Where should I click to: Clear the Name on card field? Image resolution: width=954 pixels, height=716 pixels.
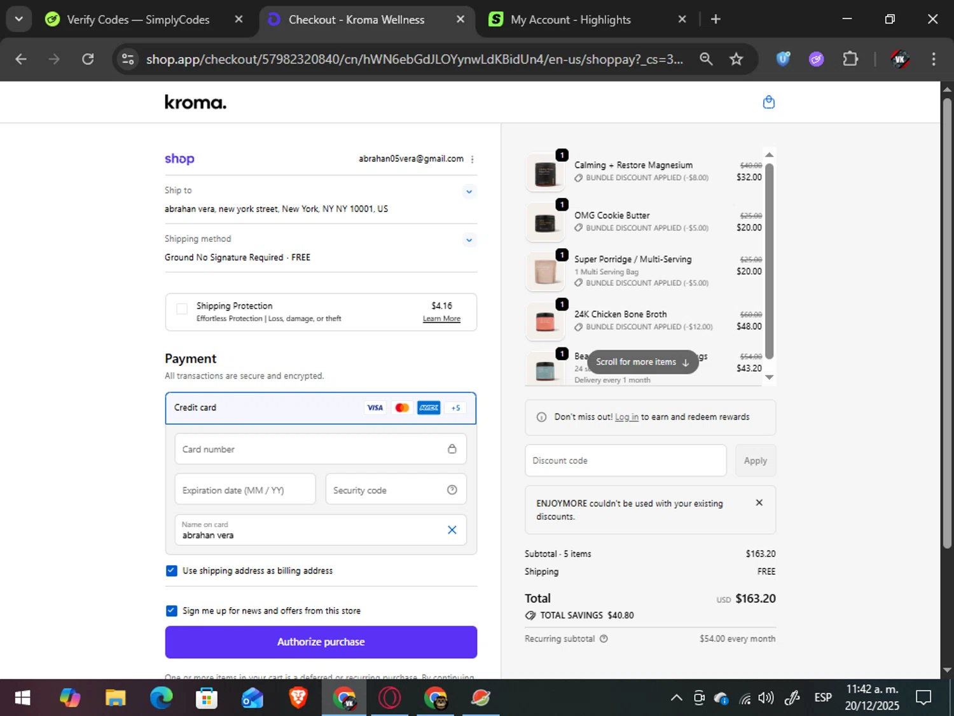point(452,530)
